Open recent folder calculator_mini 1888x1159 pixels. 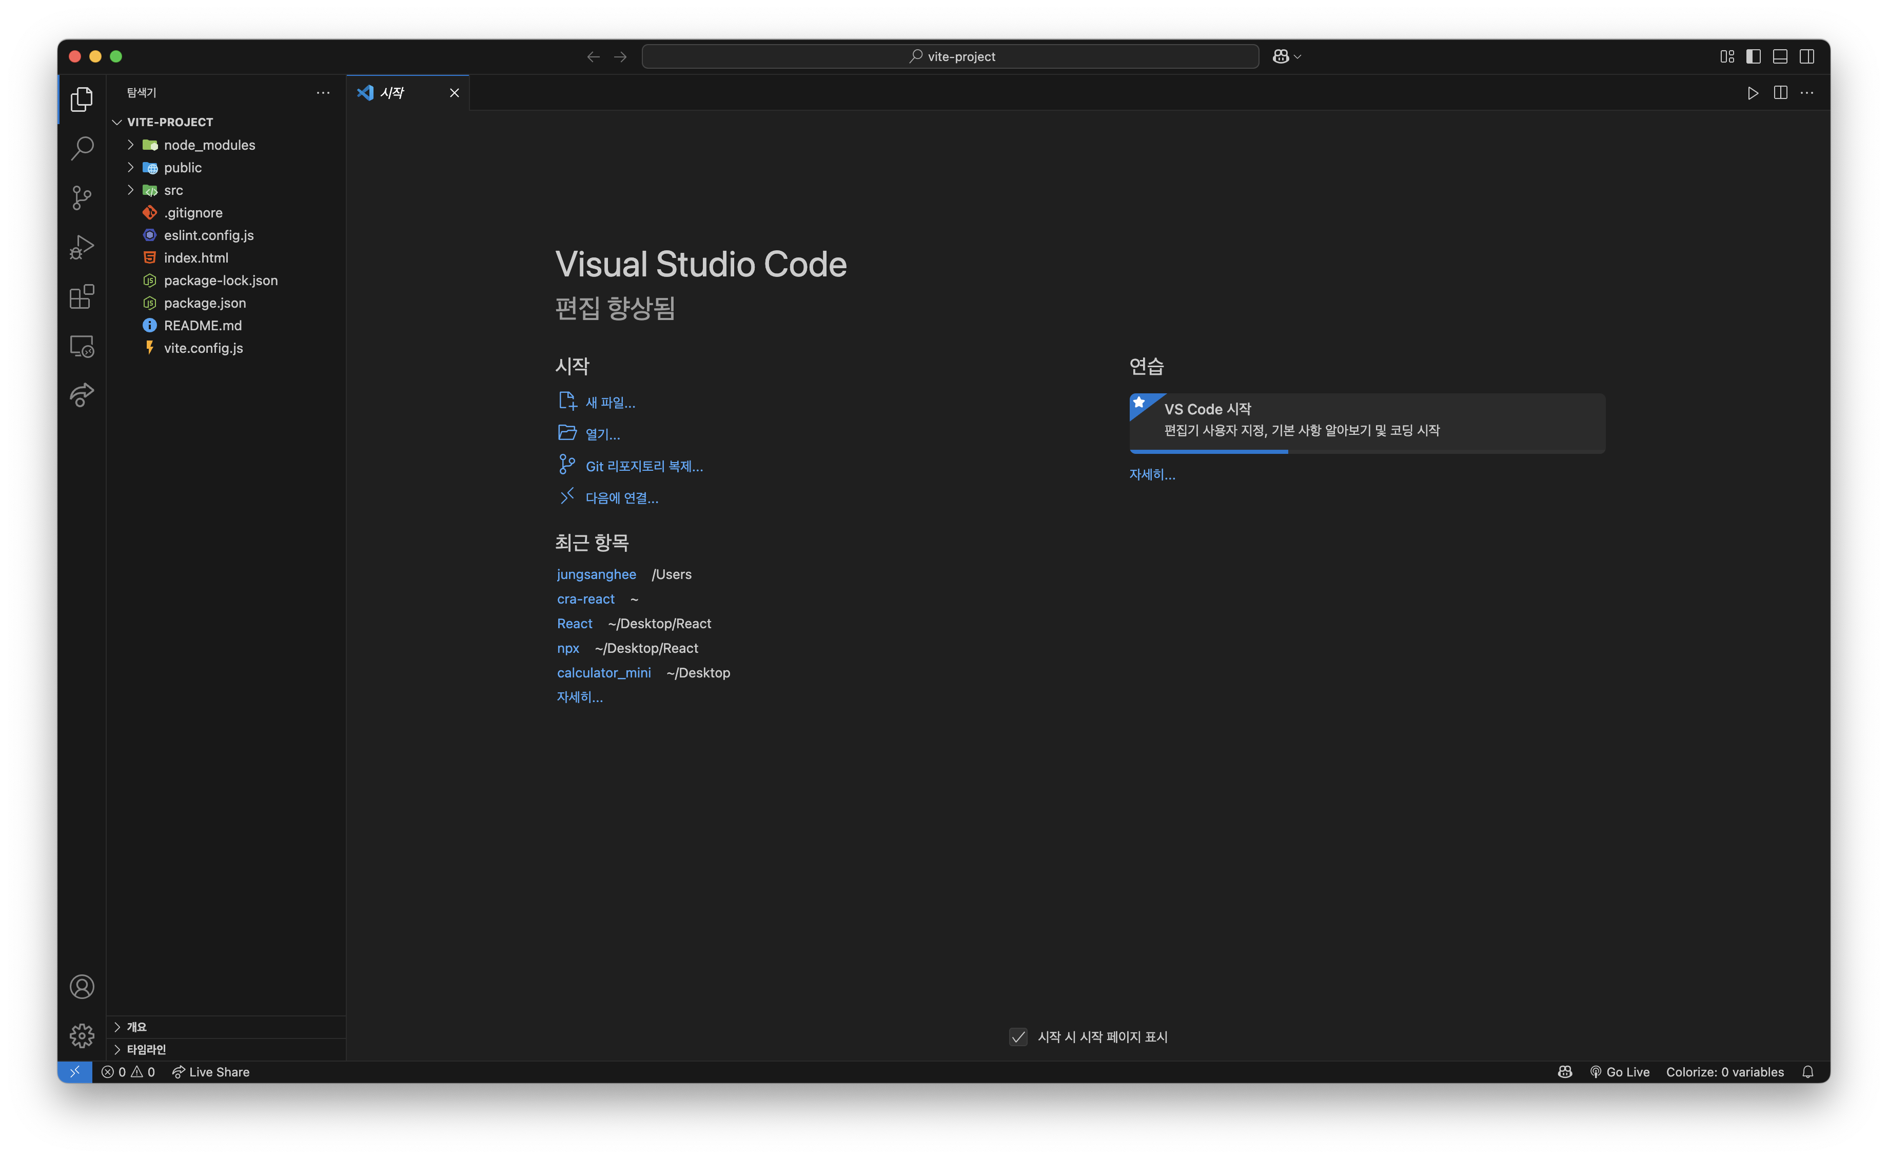(603, 672)
